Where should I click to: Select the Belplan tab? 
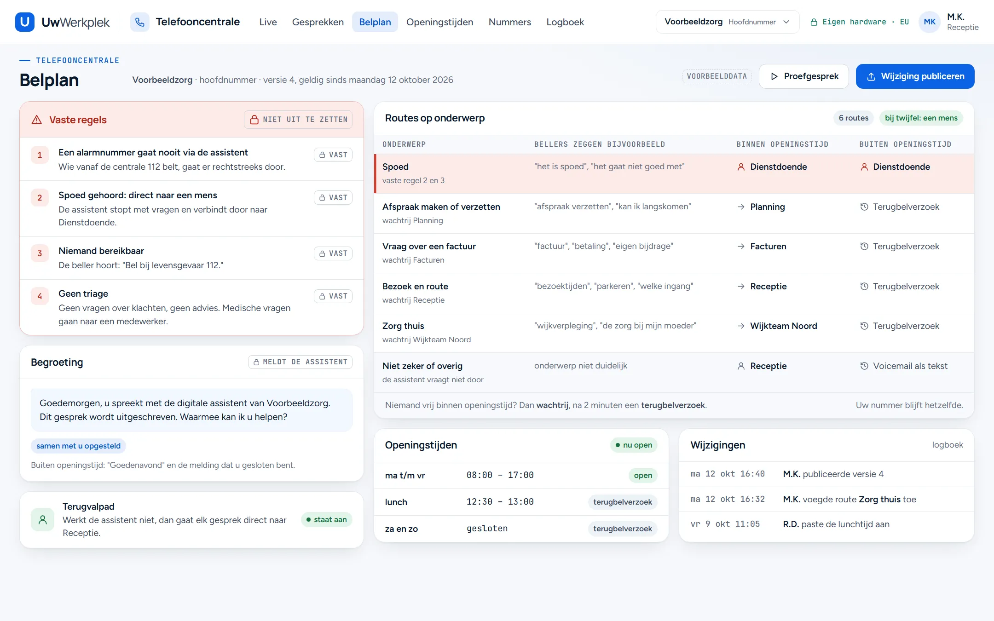(x=375, y=22)
